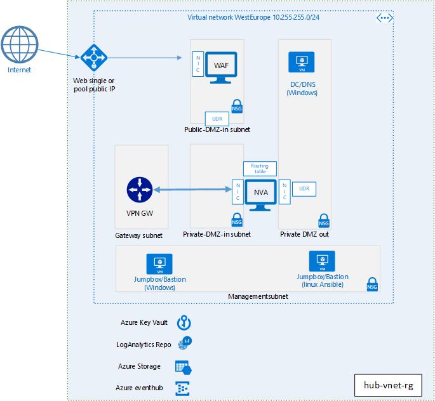
Task: Select the DC/DNS Windows VM icon
Action: (301, 62)
